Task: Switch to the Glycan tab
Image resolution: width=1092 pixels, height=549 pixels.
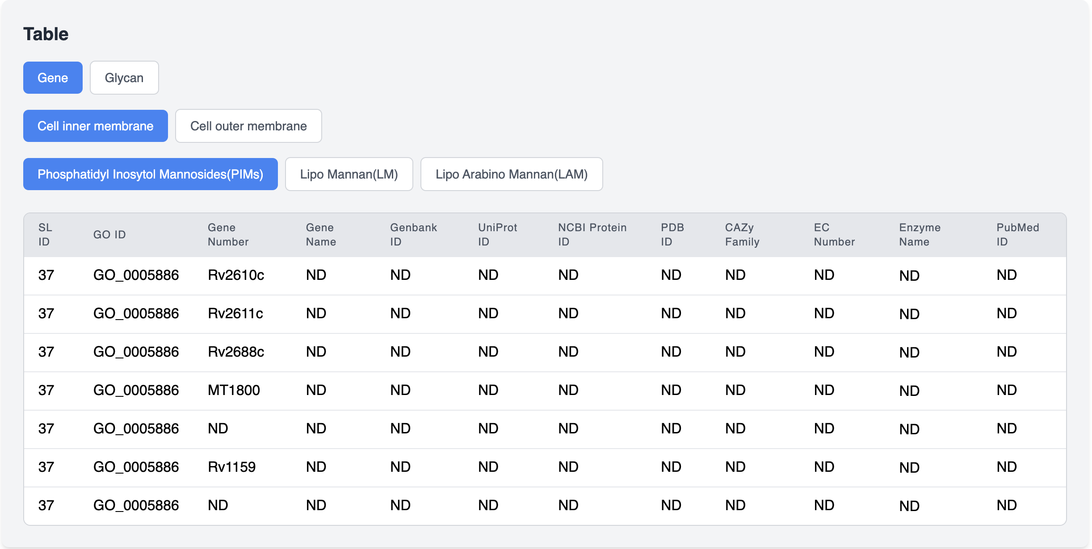Action: pyautogui.click(x=124, y=78)
